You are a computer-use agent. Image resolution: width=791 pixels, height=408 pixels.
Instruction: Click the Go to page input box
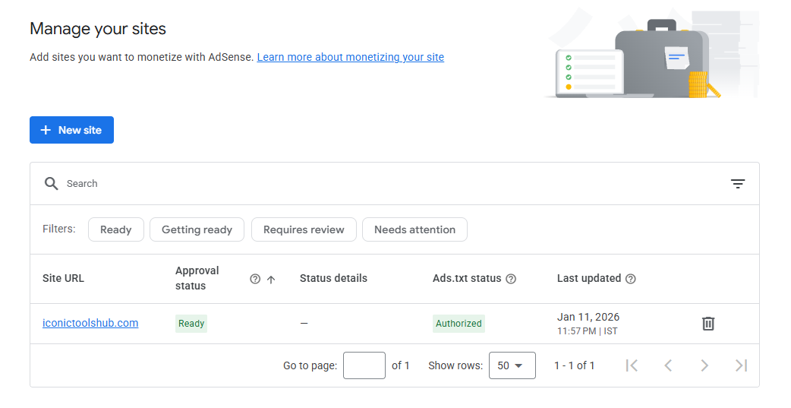[364, 365]
